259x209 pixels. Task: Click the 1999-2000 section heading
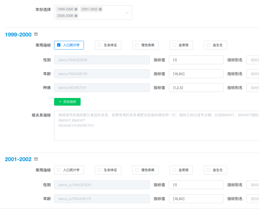[x=18, y=35]
